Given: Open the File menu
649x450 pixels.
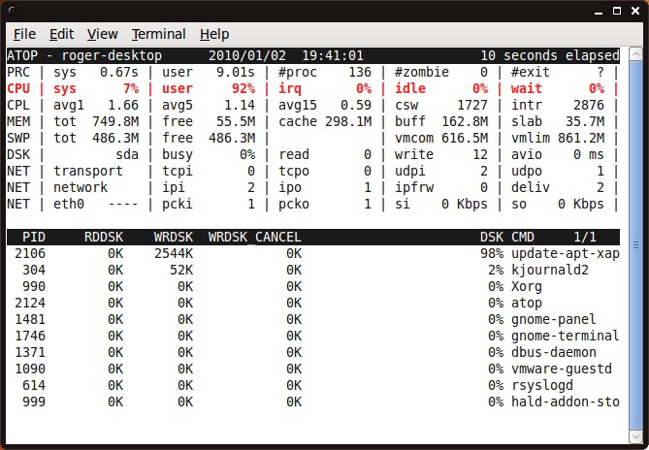Looking at the screenshot, I should click(25, 34).
